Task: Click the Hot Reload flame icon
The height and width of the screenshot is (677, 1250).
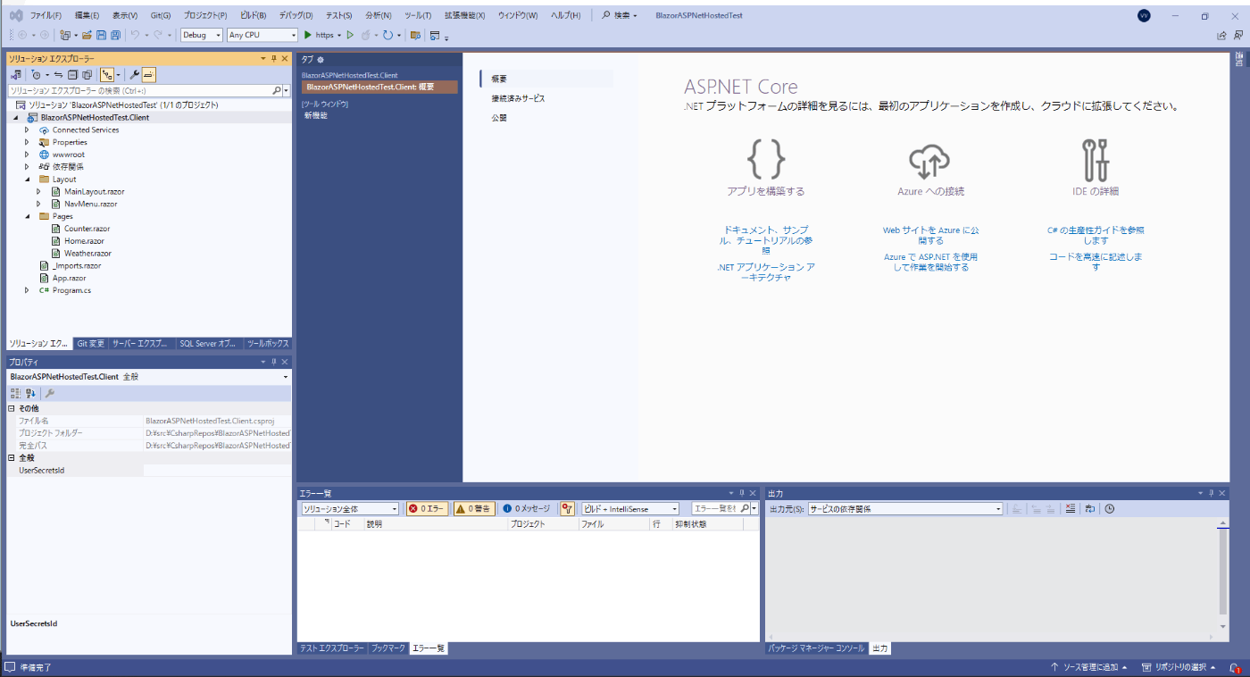Action: 365,35
